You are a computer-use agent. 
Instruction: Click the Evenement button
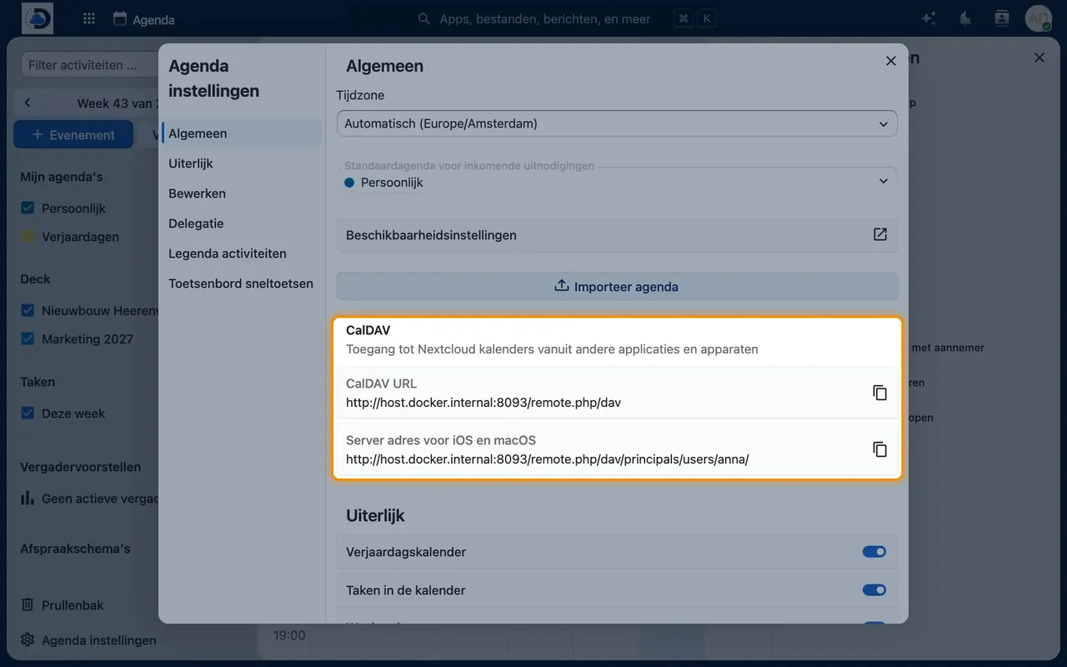coord(73,134)
